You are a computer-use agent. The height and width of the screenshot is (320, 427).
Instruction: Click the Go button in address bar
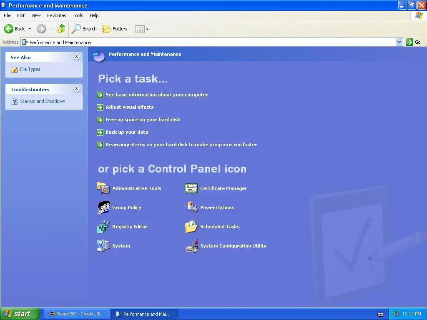click(x=413, y=42)
